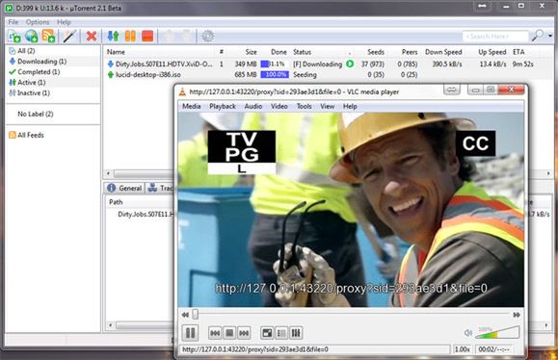558x360 pixels.
Task: Click Create New Torrent wand icon
Action: point(69,36)
